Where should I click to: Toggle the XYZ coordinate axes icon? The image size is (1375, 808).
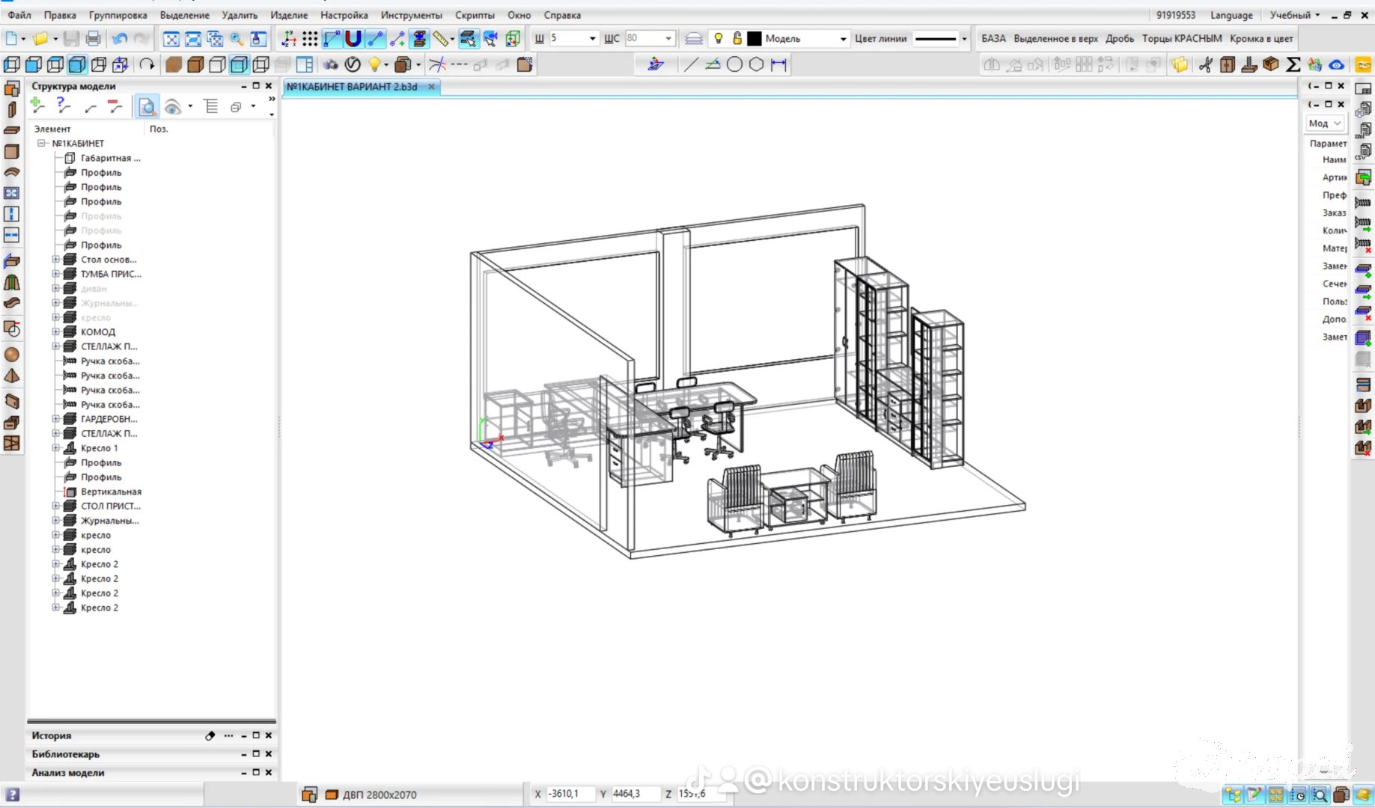pos(288,38)
